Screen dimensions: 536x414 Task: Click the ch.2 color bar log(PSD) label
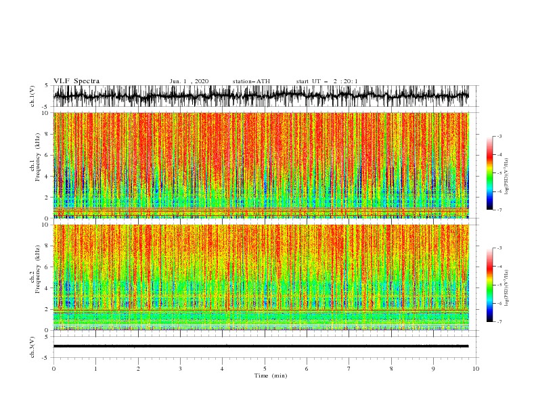(x=506, y=287)
